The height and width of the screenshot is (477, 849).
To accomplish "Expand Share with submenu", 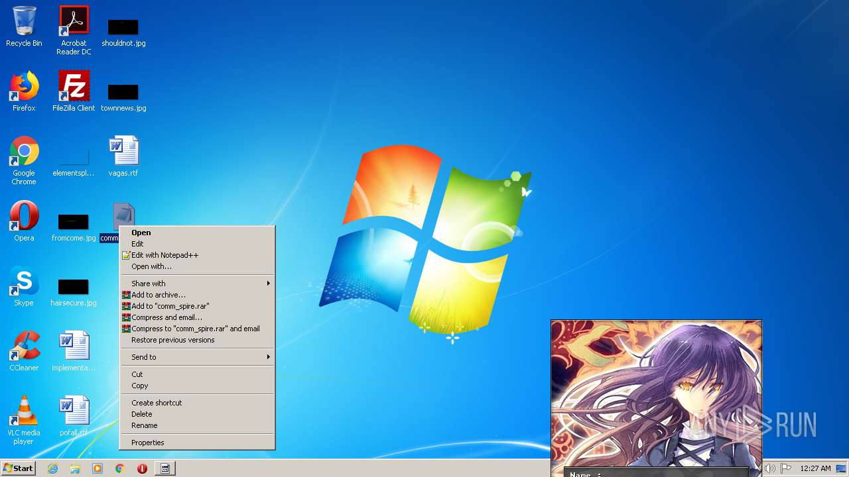I will 197,284.
